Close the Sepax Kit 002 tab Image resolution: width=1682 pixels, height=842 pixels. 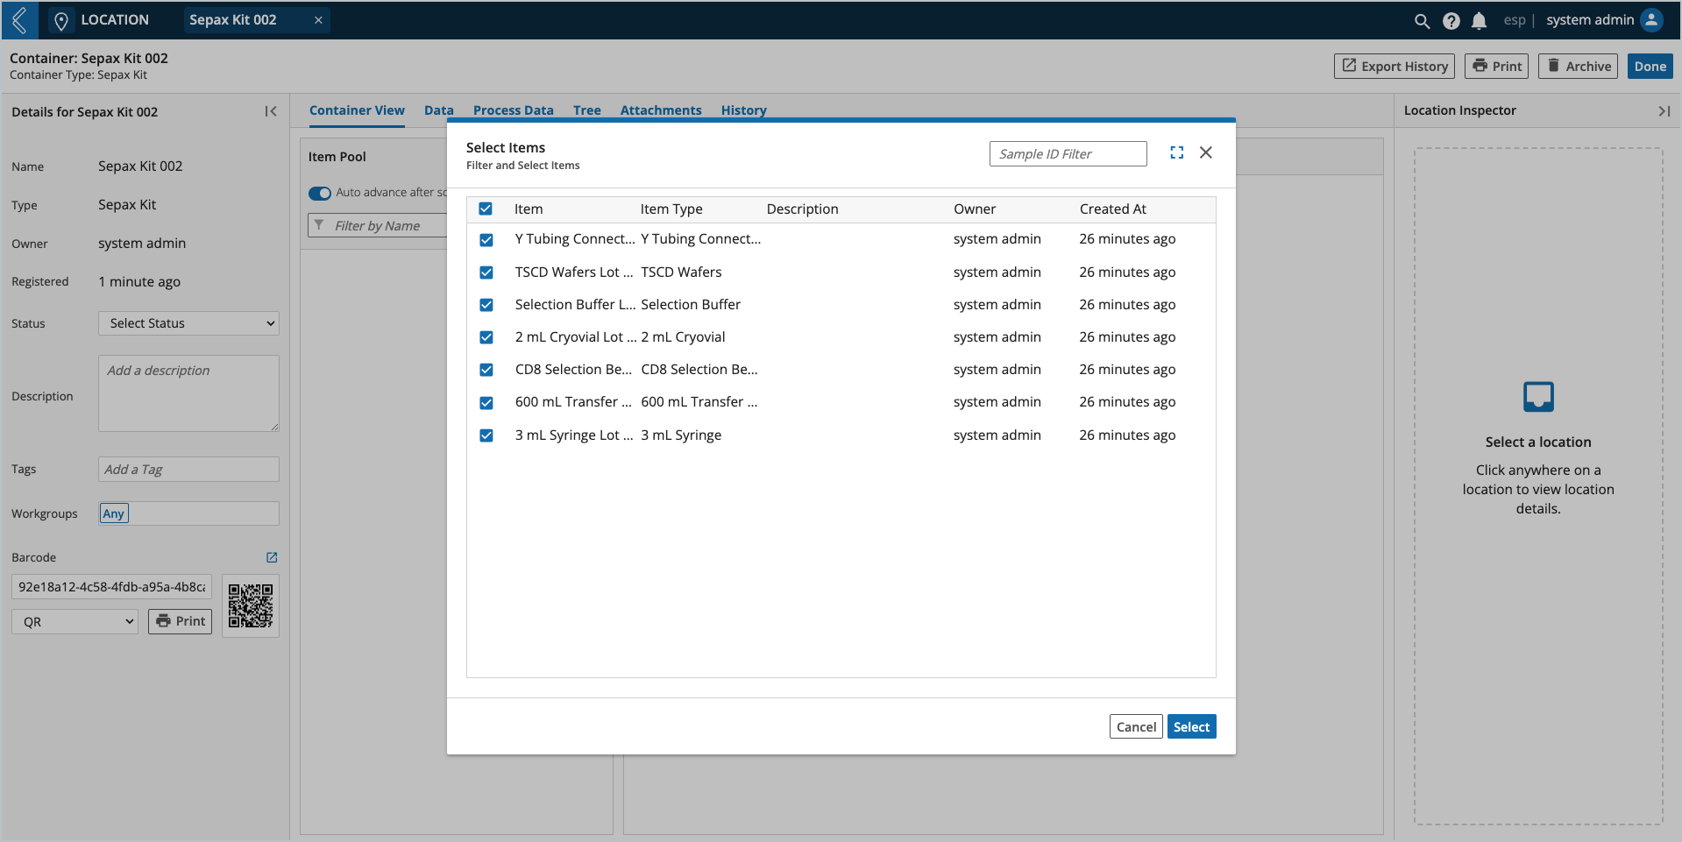(318, 20)
